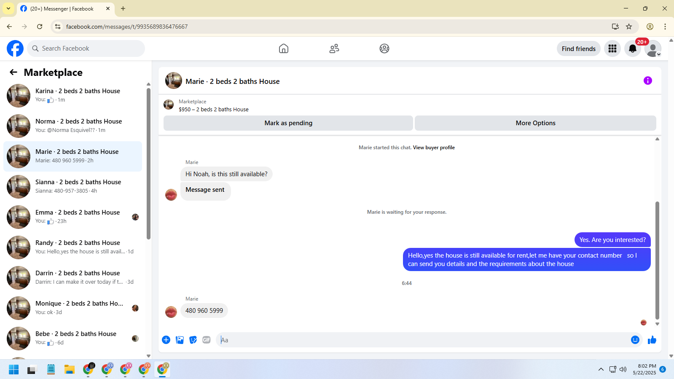Screen dimensions: 674x379
Task: Open Chrome three-dot menu
Action: click(x=665, y=27)
